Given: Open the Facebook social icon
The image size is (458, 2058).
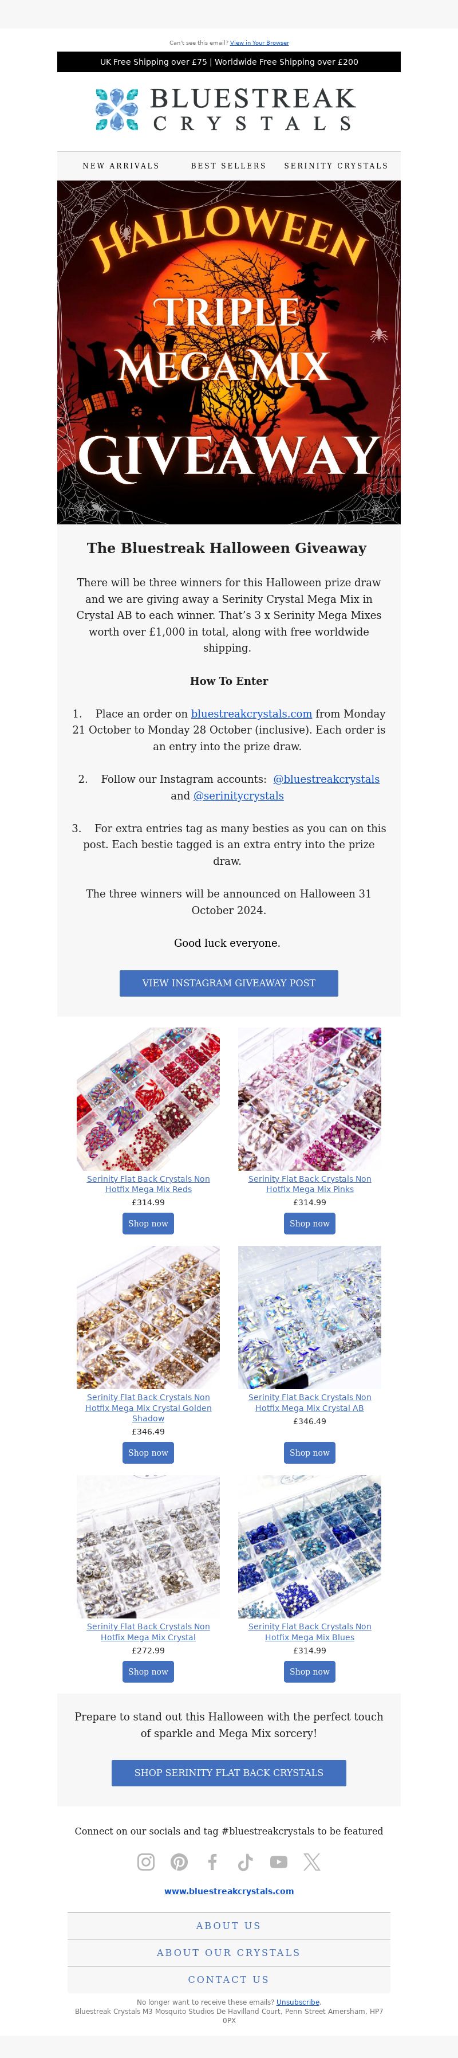Looking at the screenshot, I should [x=212, y=1861].
